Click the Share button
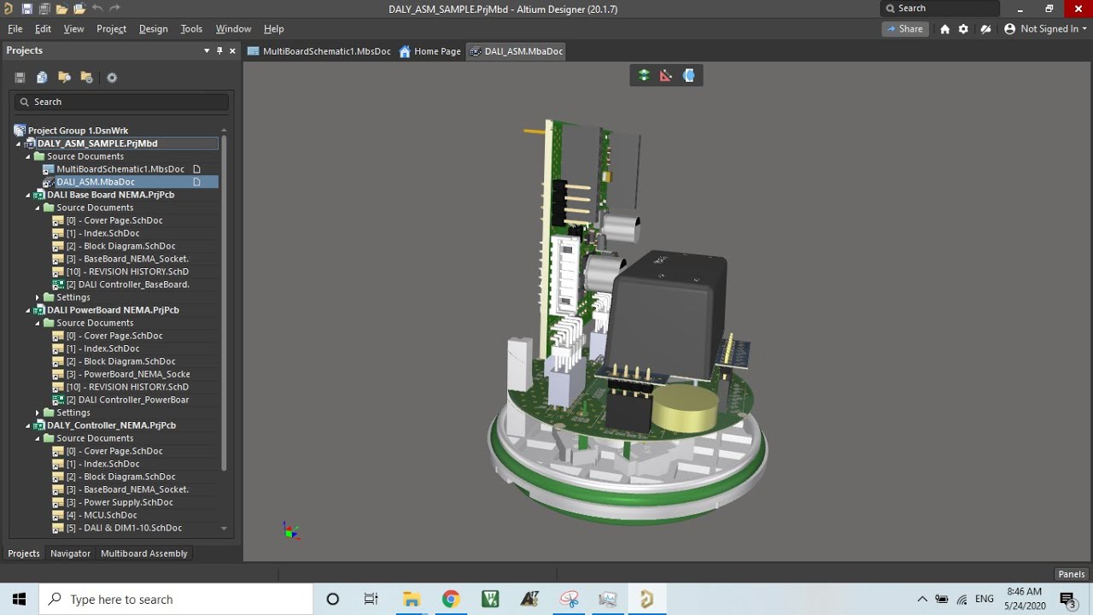 point(905,28)
